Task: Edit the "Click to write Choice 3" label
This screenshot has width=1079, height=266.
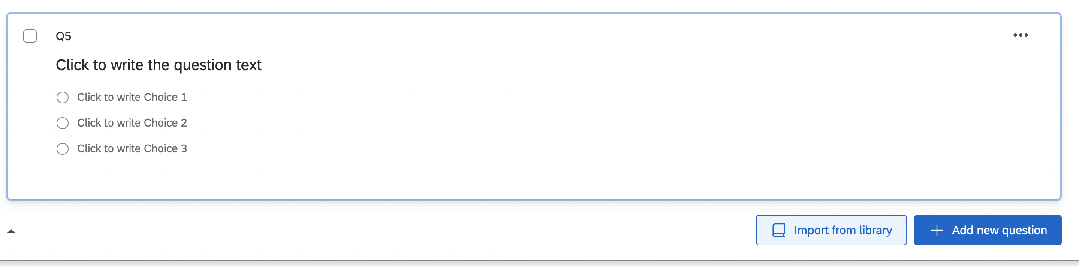Action: (132, 149)
